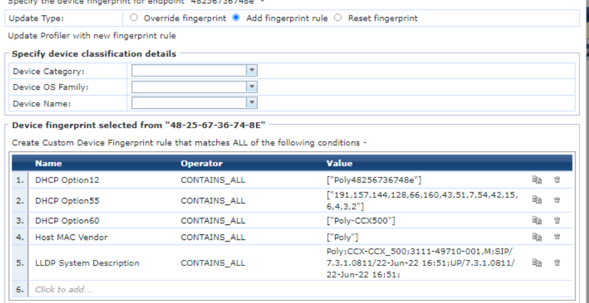Remove the DHCP Option60 rule with trash icon
This screenshot has height=303, width=589.
click(557, 221)
